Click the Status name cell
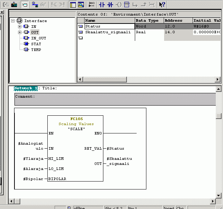This screenshot has height=209, width=223. pyautogui.click(x=109, y=26)
